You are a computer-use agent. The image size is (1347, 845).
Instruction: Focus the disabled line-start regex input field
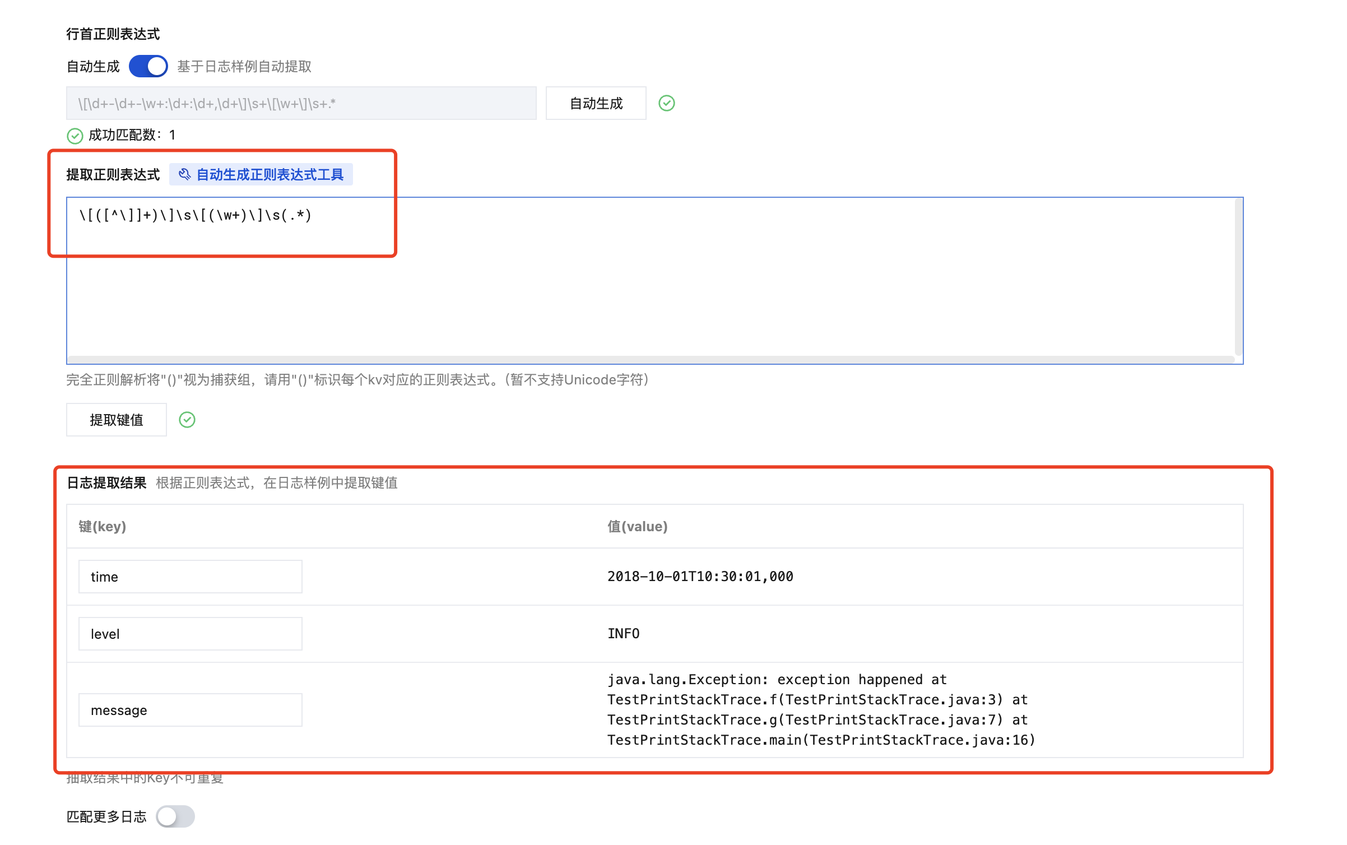pos(301,103)
